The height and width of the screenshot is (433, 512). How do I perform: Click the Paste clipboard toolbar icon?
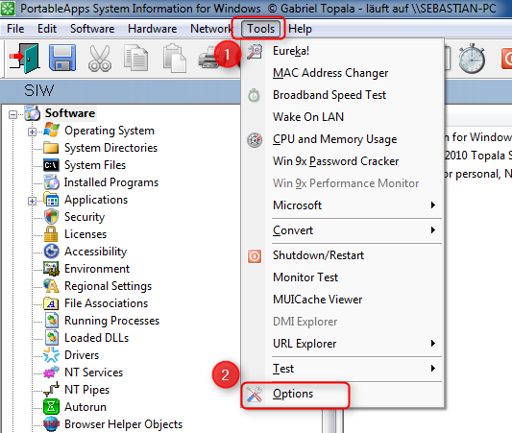[175, 58]
